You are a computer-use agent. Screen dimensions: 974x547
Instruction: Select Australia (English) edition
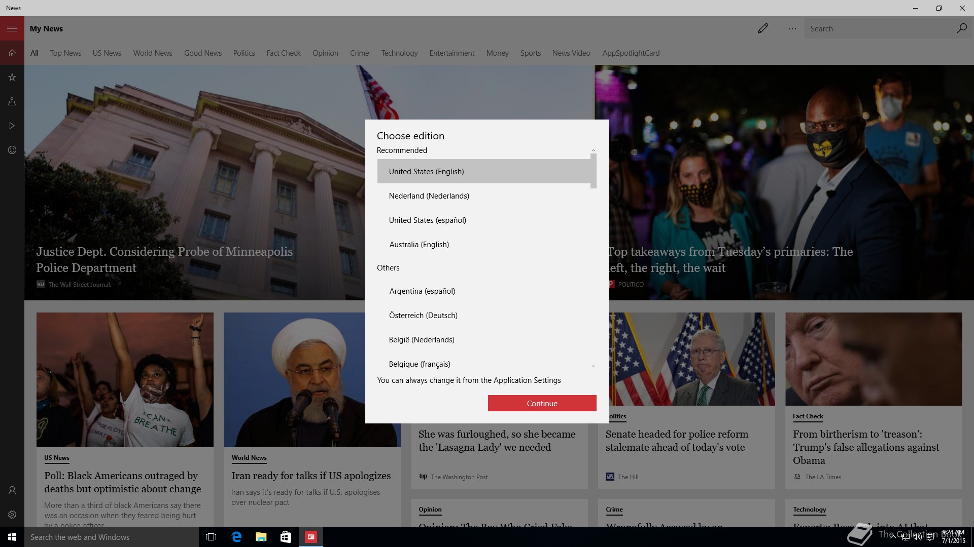click(x=484, y=244)
